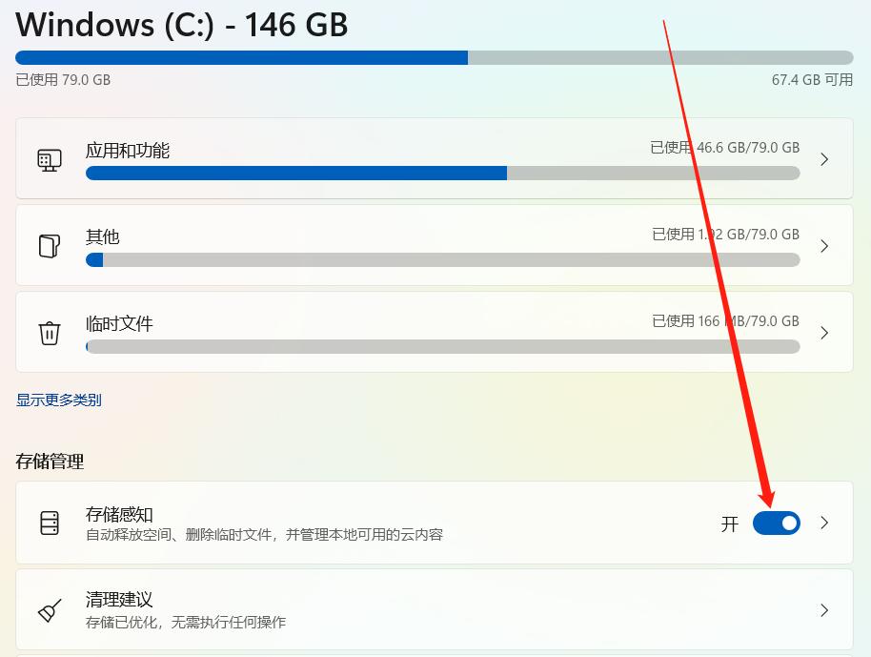This screenshot has width=871, height=657.
Task: Open the 存储感知 settings arrow
Action: 824,523
